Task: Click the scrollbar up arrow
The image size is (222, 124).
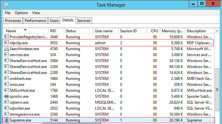Action: point(217,31)
